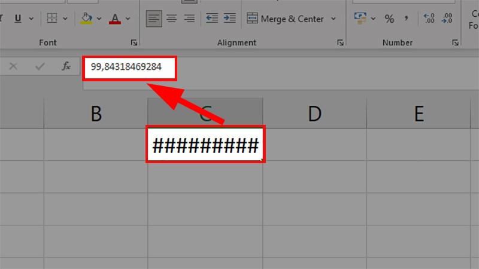Increase decimal places
Image resolution: width=479 pixels, height=269 pixels.
pyautogui.click(x=429, y=19)
